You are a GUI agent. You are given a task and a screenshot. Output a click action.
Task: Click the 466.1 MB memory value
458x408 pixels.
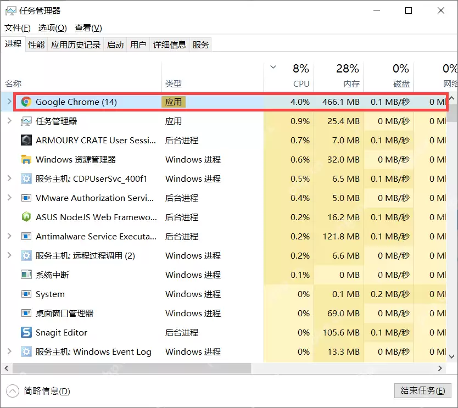coord(341,102)
